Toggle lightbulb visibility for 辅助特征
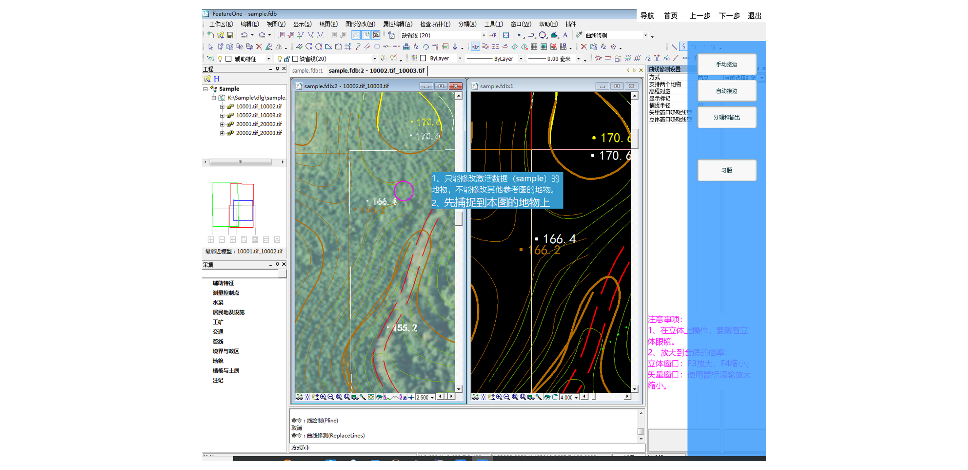 pyautogui.click(x=220, y=59)
